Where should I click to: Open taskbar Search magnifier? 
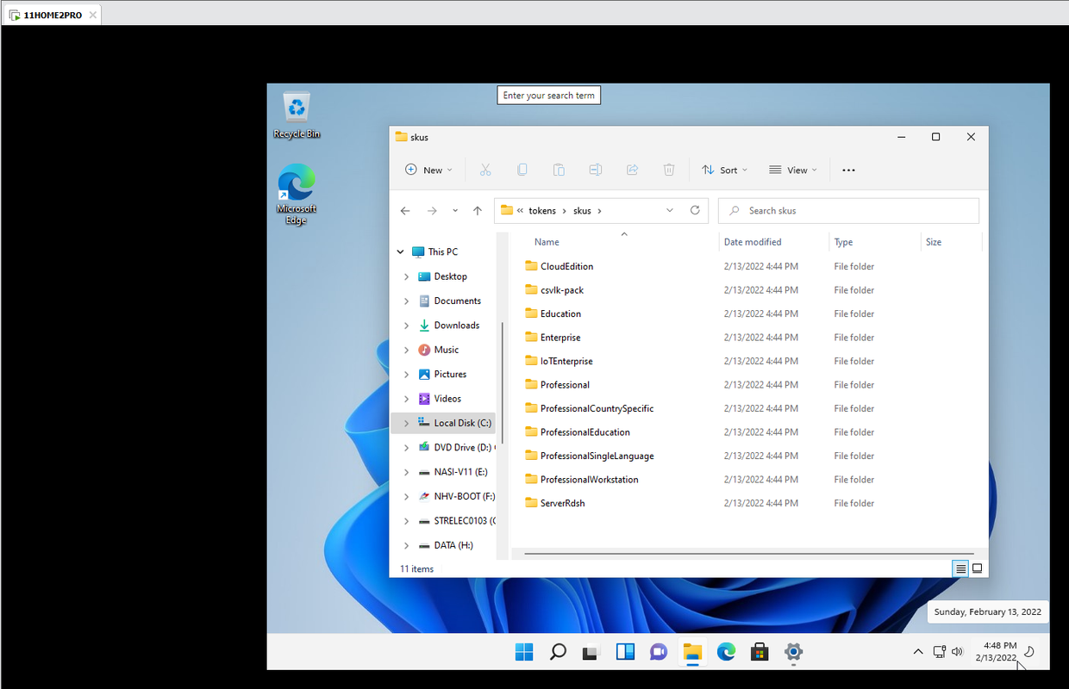click(x=558, y=652)
